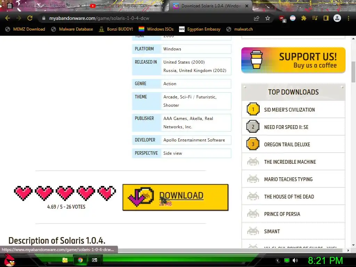Open Need for Speed II: SE link
Image resolution: width=356 pixels, height=267 pixels.
click(286, 127)
